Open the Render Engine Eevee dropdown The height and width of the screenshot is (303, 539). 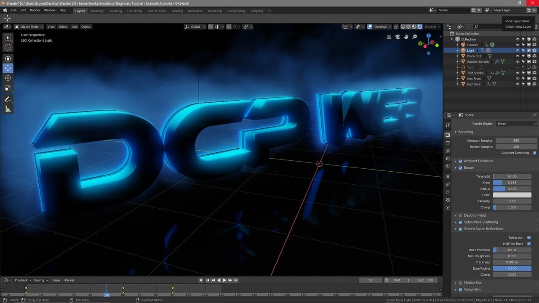click(516, 124)
